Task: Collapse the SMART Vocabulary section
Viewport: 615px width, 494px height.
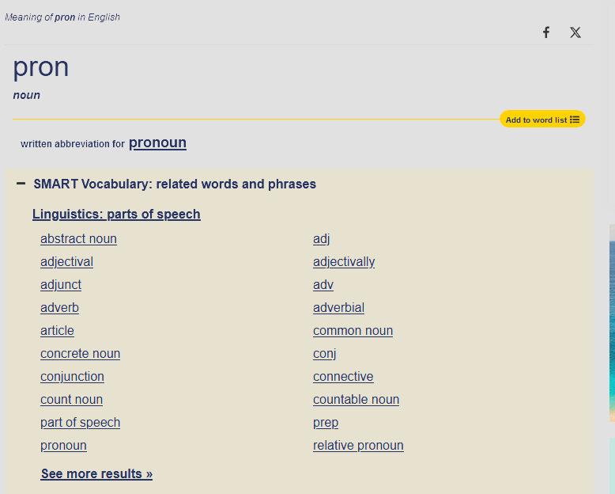Action: [x=21, y=184]
